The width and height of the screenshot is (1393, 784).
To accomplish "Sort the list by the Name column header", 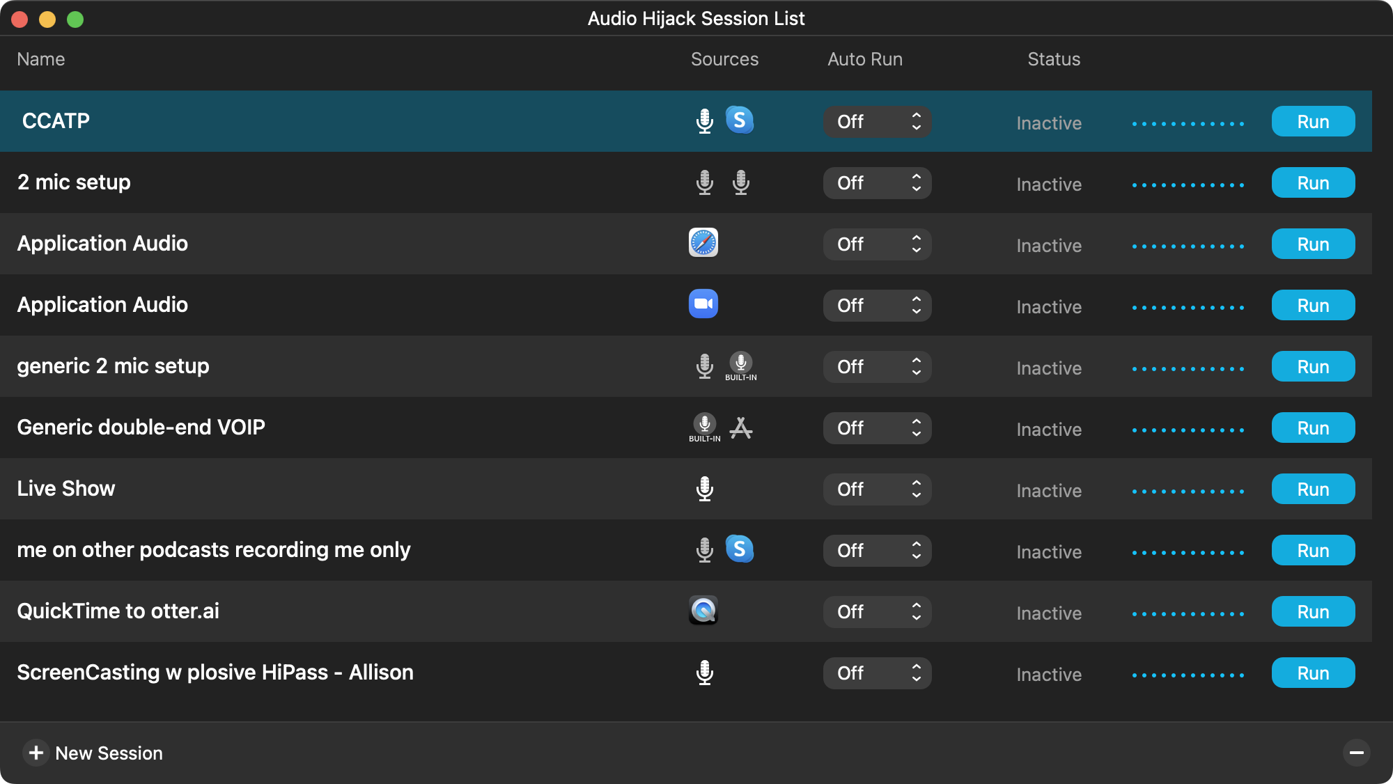I will [x=41, y=59].
